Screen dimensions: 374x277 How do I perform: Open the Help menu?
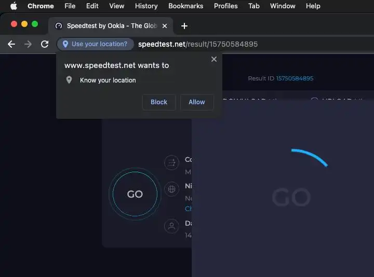(x=313, y=6)
